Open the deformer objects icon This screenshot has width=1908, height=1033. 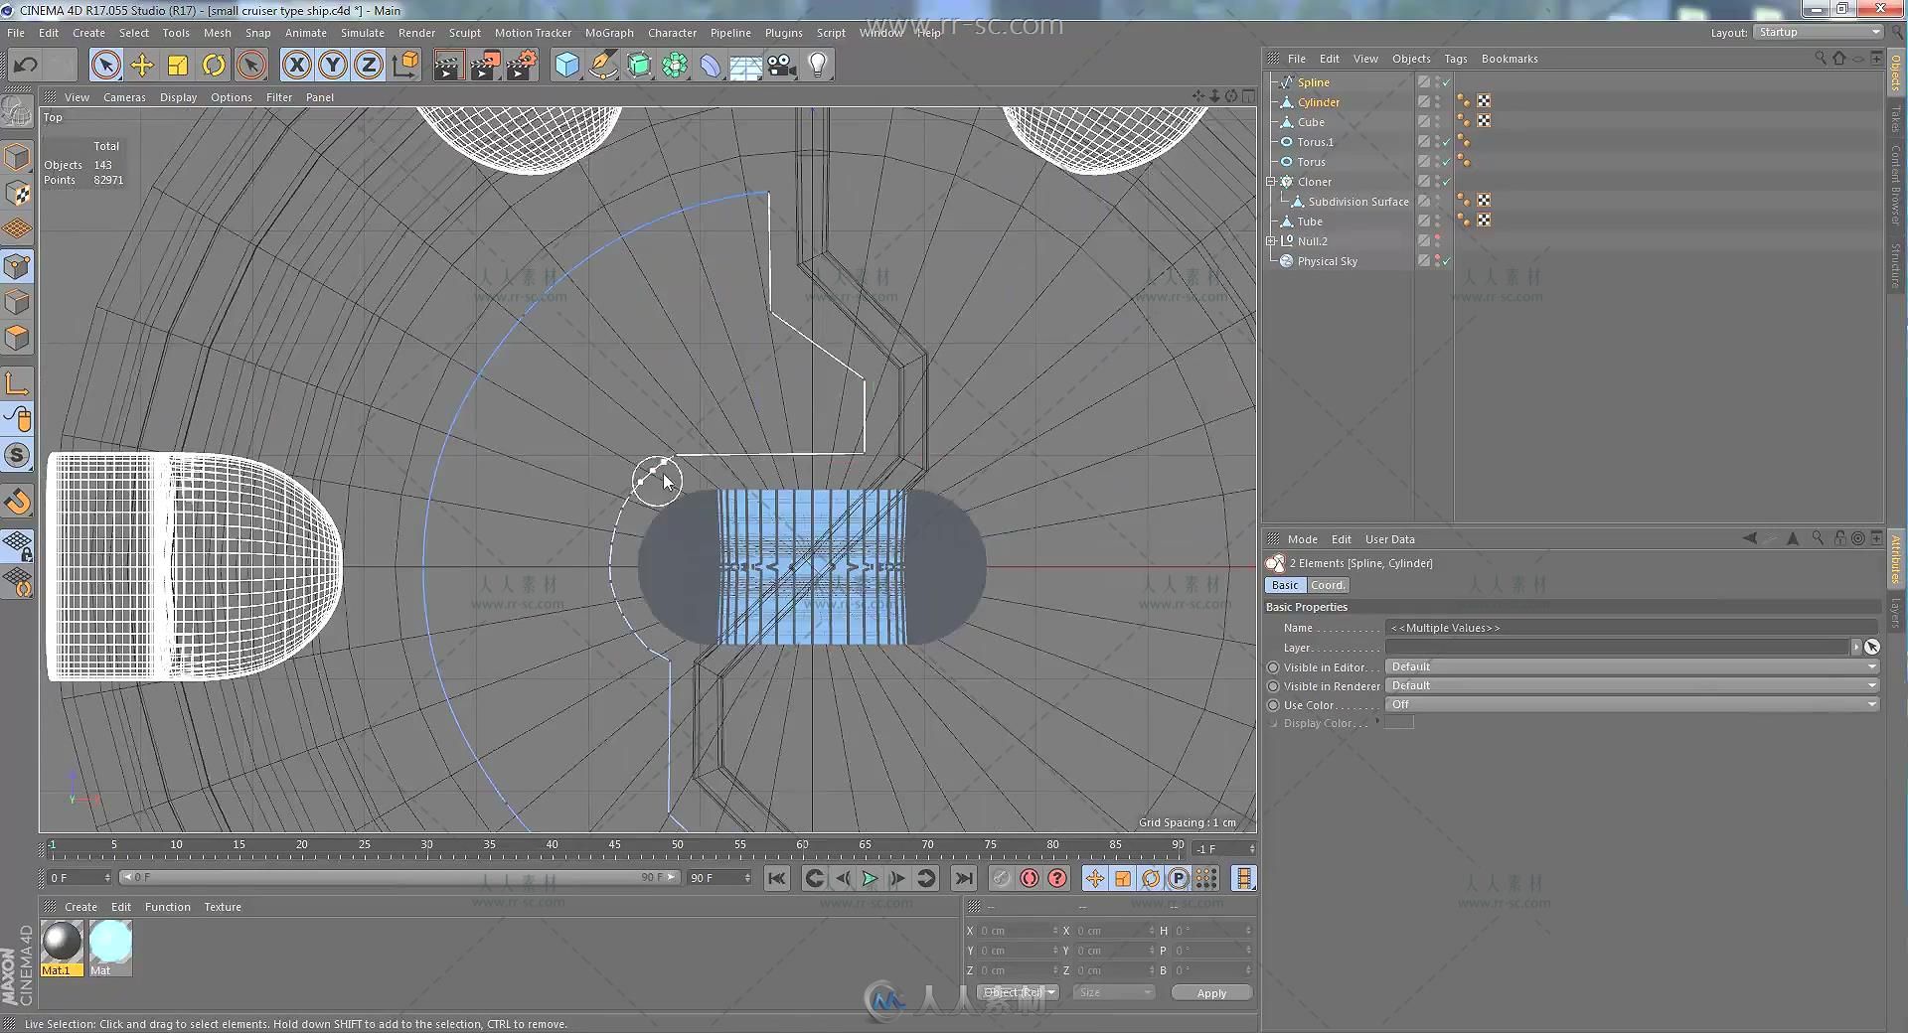point(711,66)
